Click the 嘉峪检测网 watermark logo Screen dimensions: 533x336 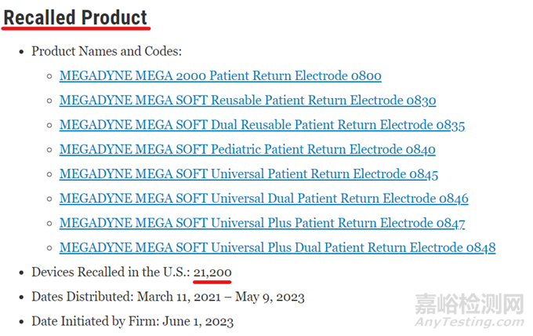click(470, 304)
